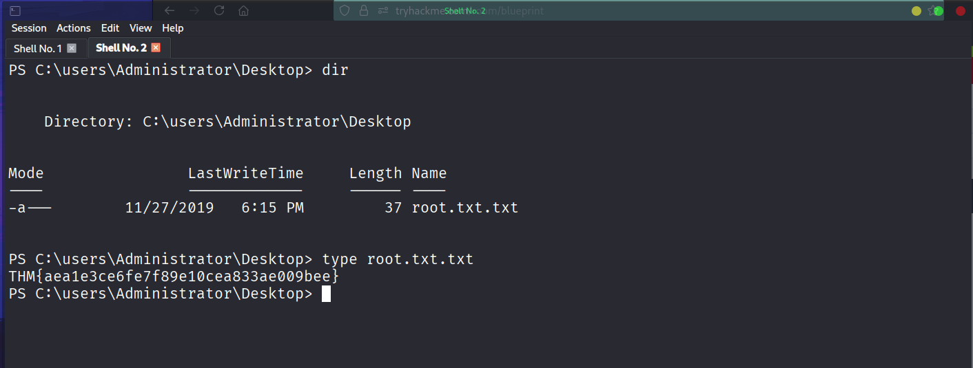Click the padlock site security icon
973x368 pixels.
pyautogui.click(x=364, y=10)
